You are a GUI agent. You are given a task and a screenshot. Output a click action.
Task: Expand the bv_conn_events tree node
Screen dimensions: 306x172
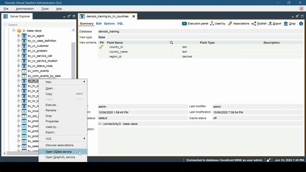[x=19, y=71]
